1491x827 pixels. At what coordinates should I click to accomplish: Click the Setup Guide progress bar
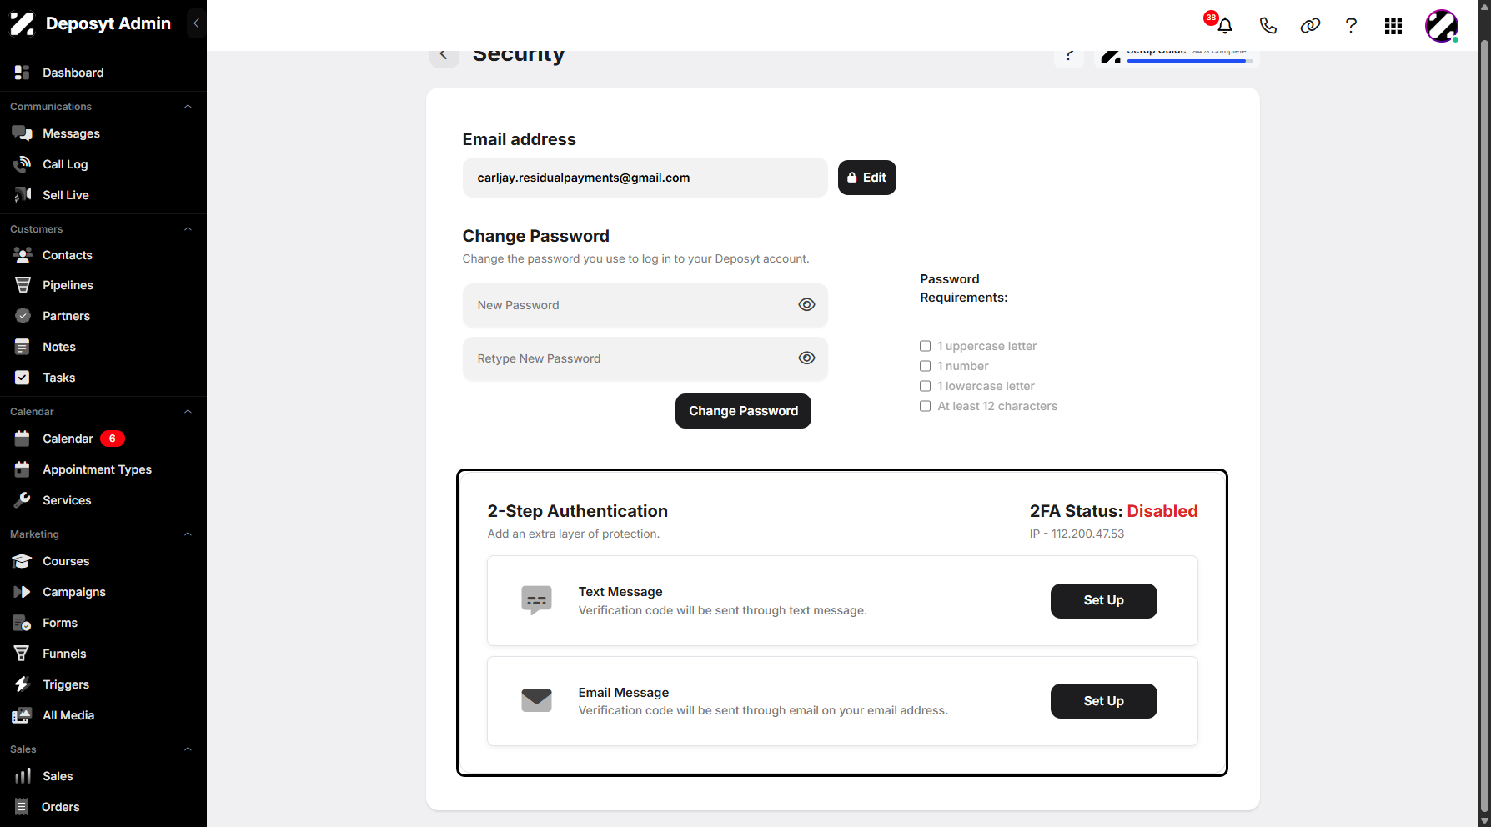(1190, 61)
